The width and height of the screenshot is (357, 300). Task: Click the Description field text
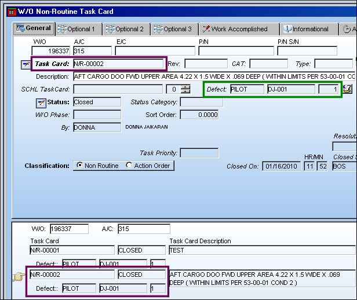(x=214, y=76)
